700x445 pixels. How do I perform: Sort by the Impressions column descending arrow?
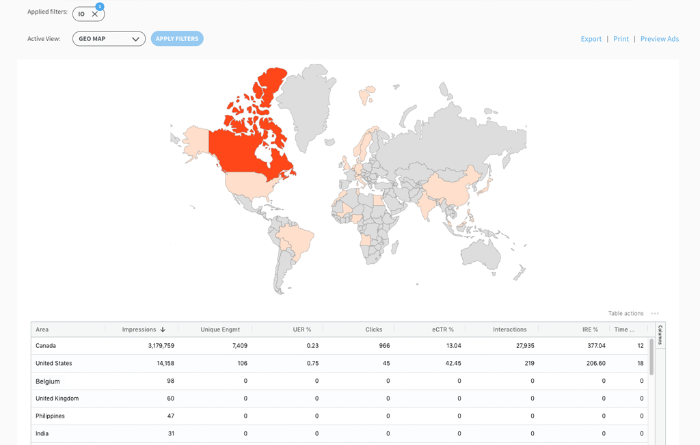[x=163, y=329]
